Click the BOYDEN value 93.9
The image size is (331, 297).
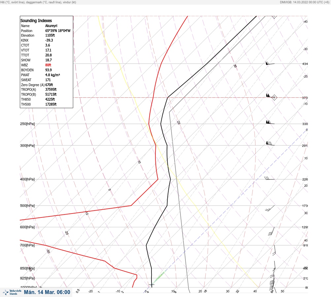[49, 70]
